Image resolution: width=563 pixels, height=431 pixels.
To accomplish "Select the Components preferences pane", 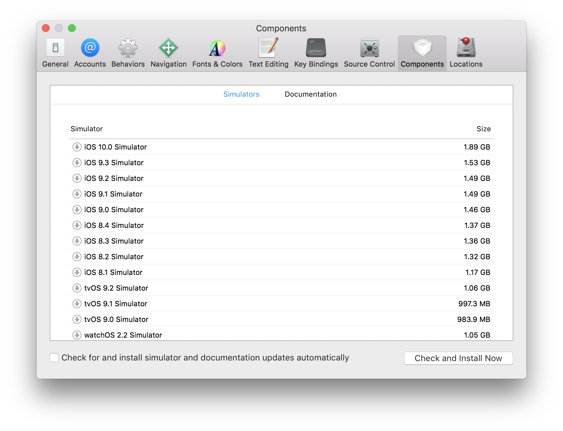I will (x=422, y=52).
